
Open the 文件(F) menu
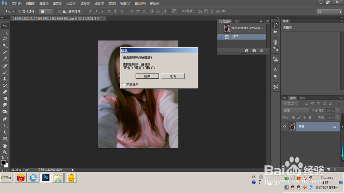[17, 3]
